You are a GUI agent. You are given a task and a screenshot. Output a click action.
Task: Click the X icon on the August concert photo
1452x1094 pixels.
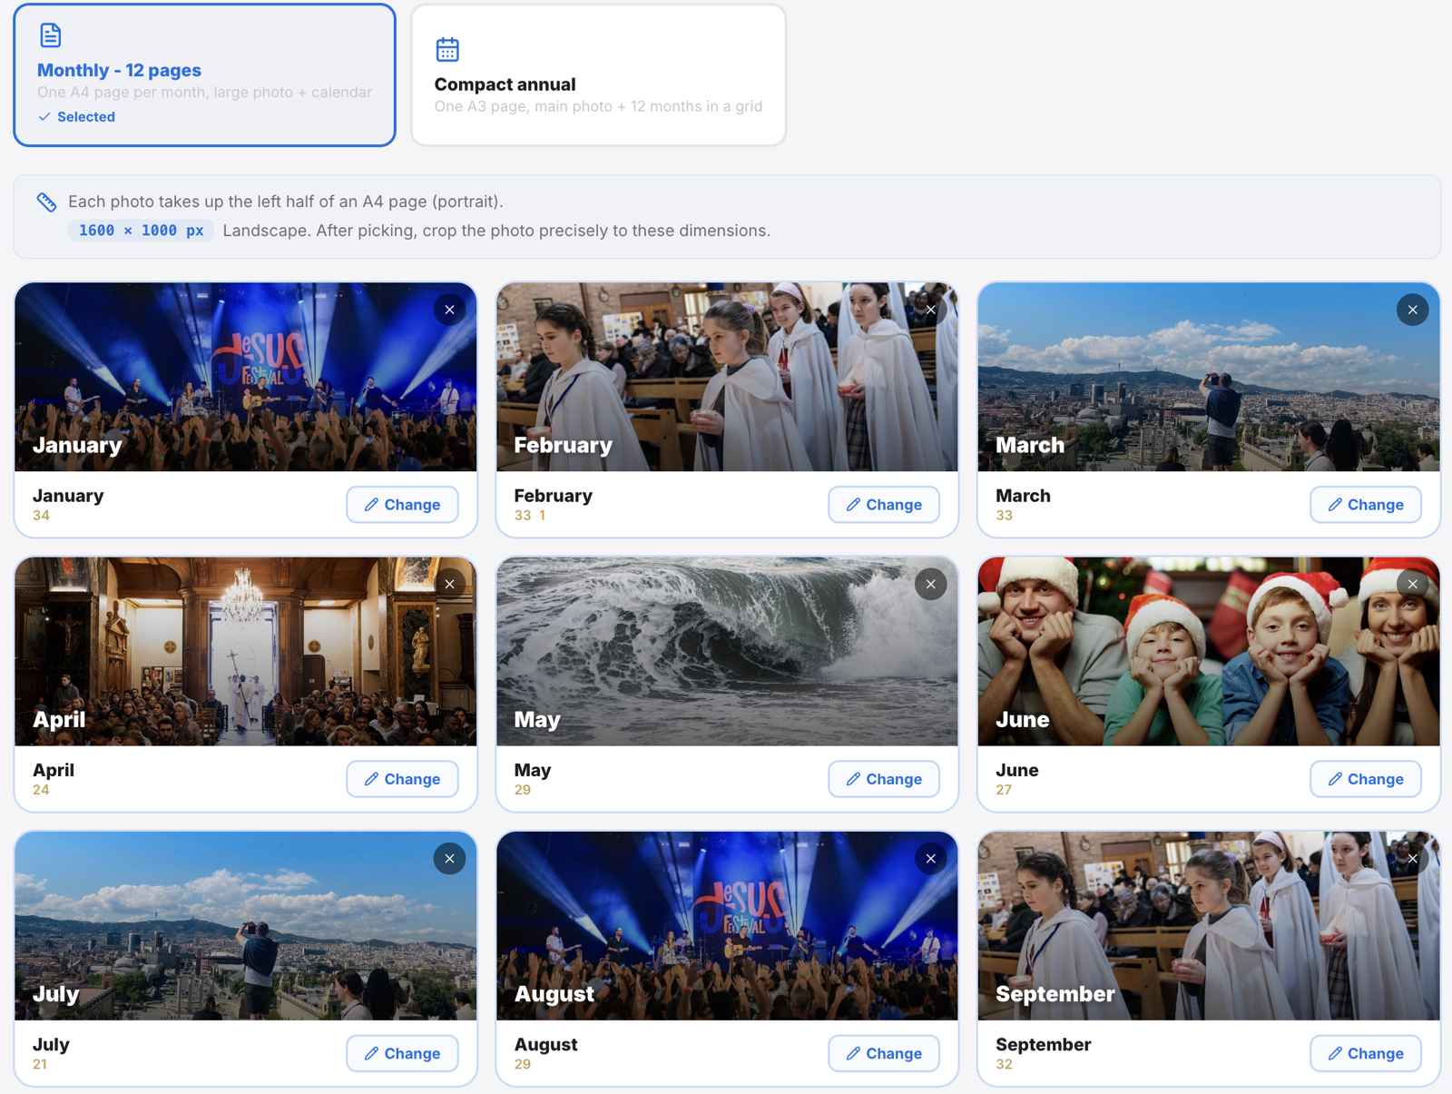pos(930,858)
